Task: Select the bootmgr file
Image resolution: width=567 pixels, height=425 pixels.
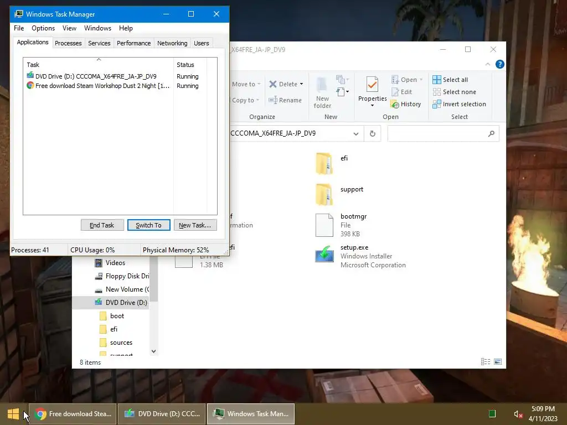Action: pyautogui.click(x=342, y=225)
